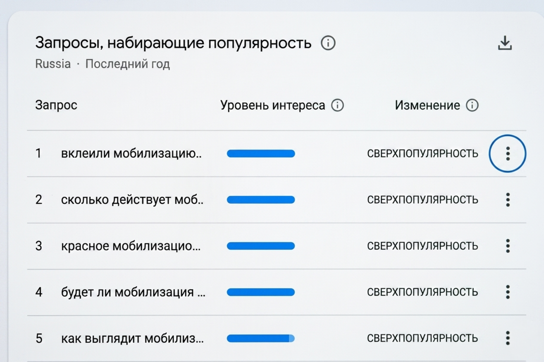
Task: Click interest bar for будет ли мобилизация row
Action: [261, 292]
